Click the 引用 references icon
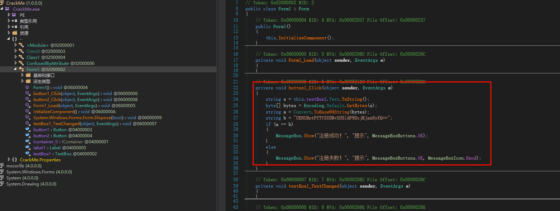This screenshot has height=211, width=560. (x=15, y=27)
